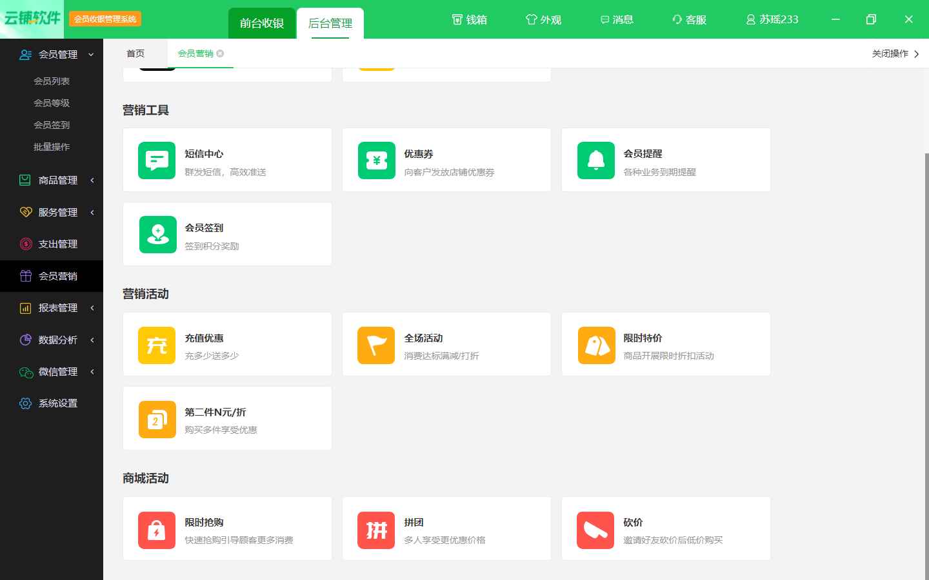Open the 短信中心 green message icon

click(157, 160)
